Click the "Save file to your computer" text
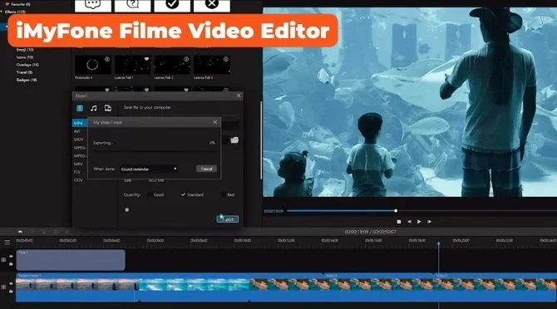 [147, 107]
